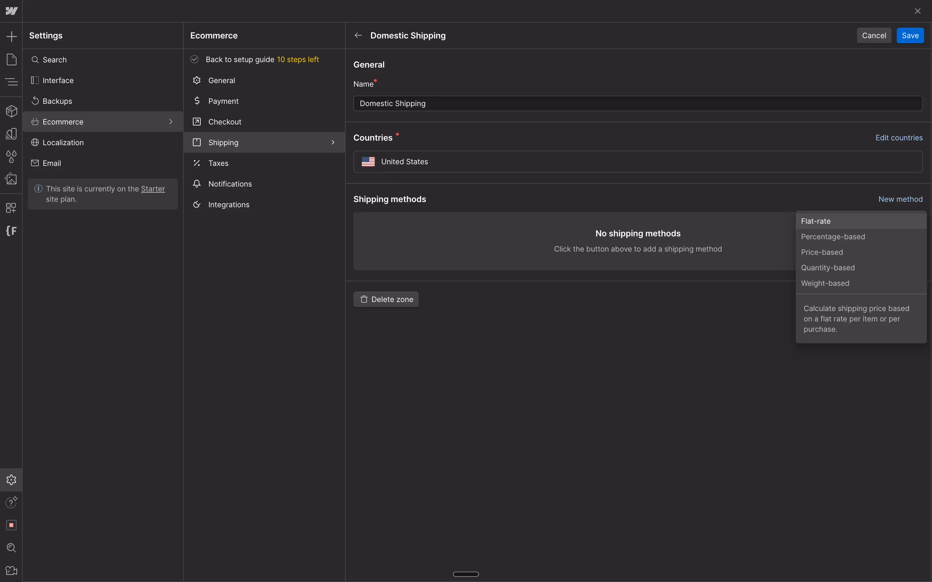Open the New method dropdown

tap(900, 199)
